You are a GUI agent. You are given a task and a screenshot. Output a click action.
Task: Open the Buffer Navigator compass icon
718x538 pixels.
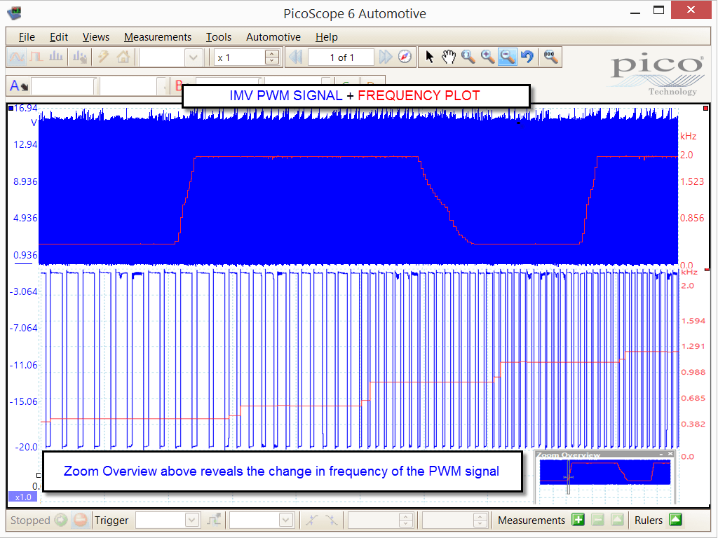point(405,57)
